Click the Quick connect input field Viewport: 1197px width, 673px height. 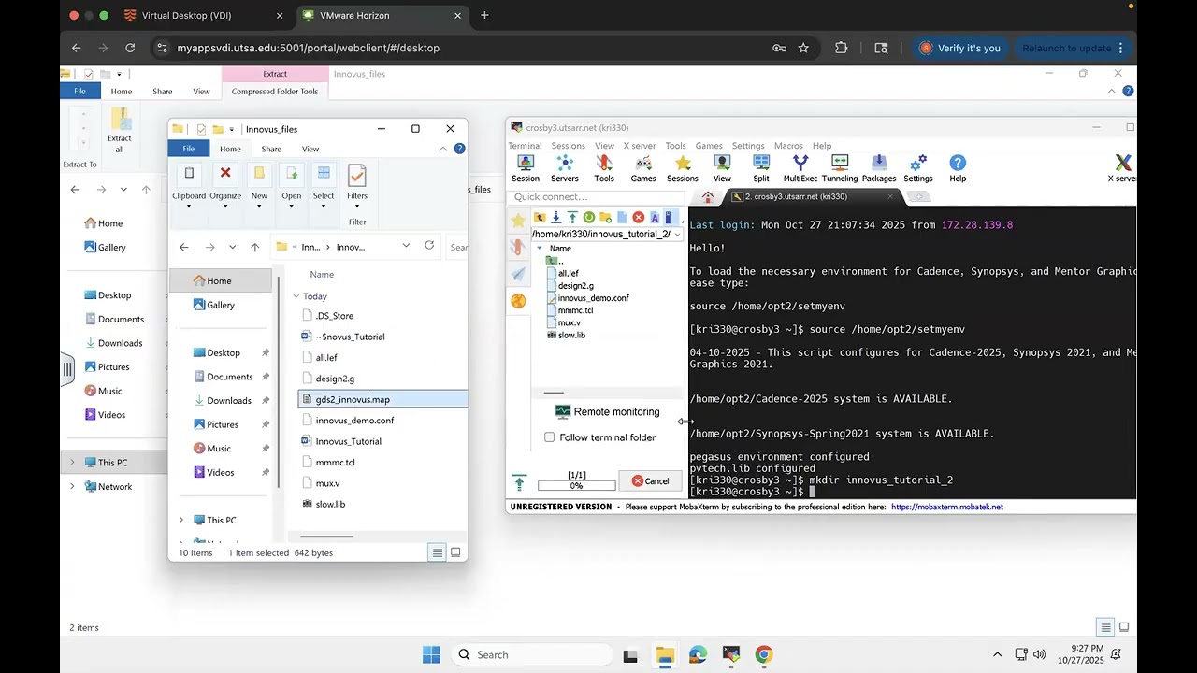[x=596, y=197]
